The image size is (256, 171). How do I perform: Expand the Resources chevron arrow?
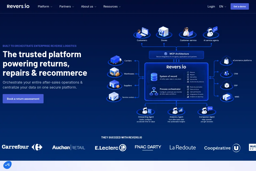click(x=120, y=7)
